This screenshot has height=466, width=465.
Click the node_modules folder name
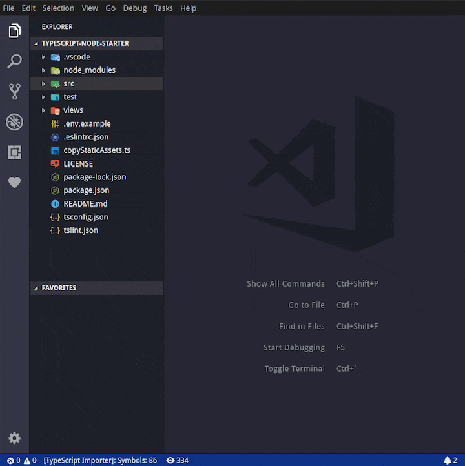[x=90, y=70]
